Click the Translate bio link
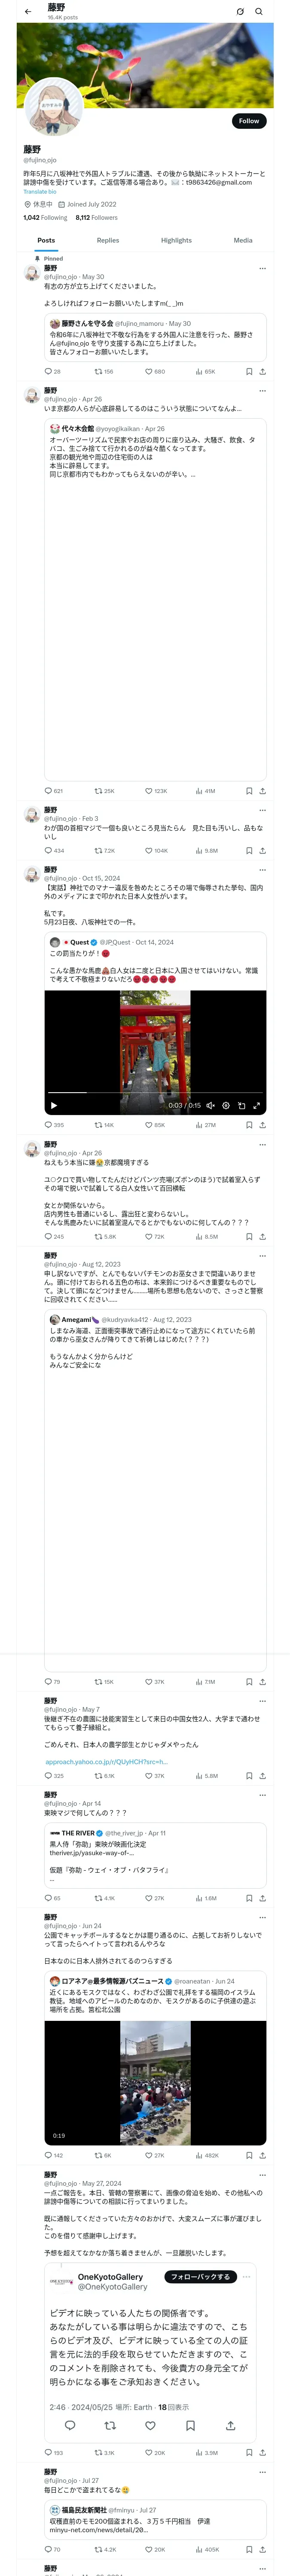Viewport: 290px width, 2576px height. [x=40, y=192]
